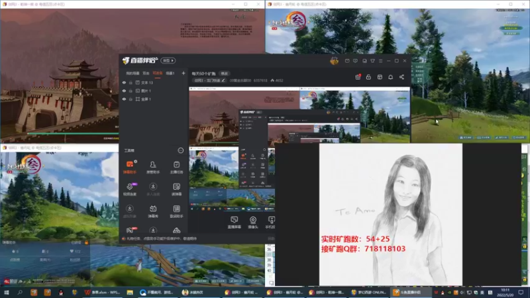Screen dimensions: 530x298
Task: Switch to WPS document in taskbar
Action: coord(103,292)
